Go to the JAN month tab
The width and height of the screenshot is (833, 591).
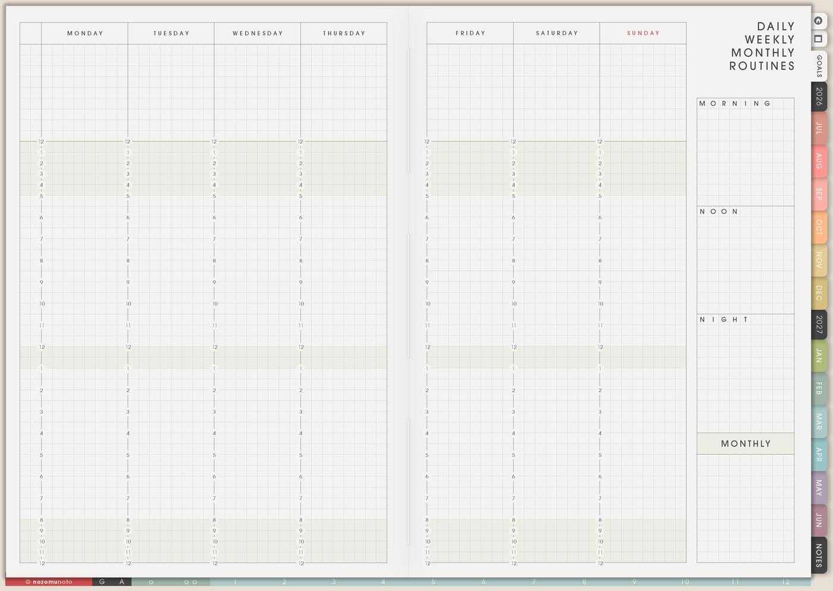(819, 356)
